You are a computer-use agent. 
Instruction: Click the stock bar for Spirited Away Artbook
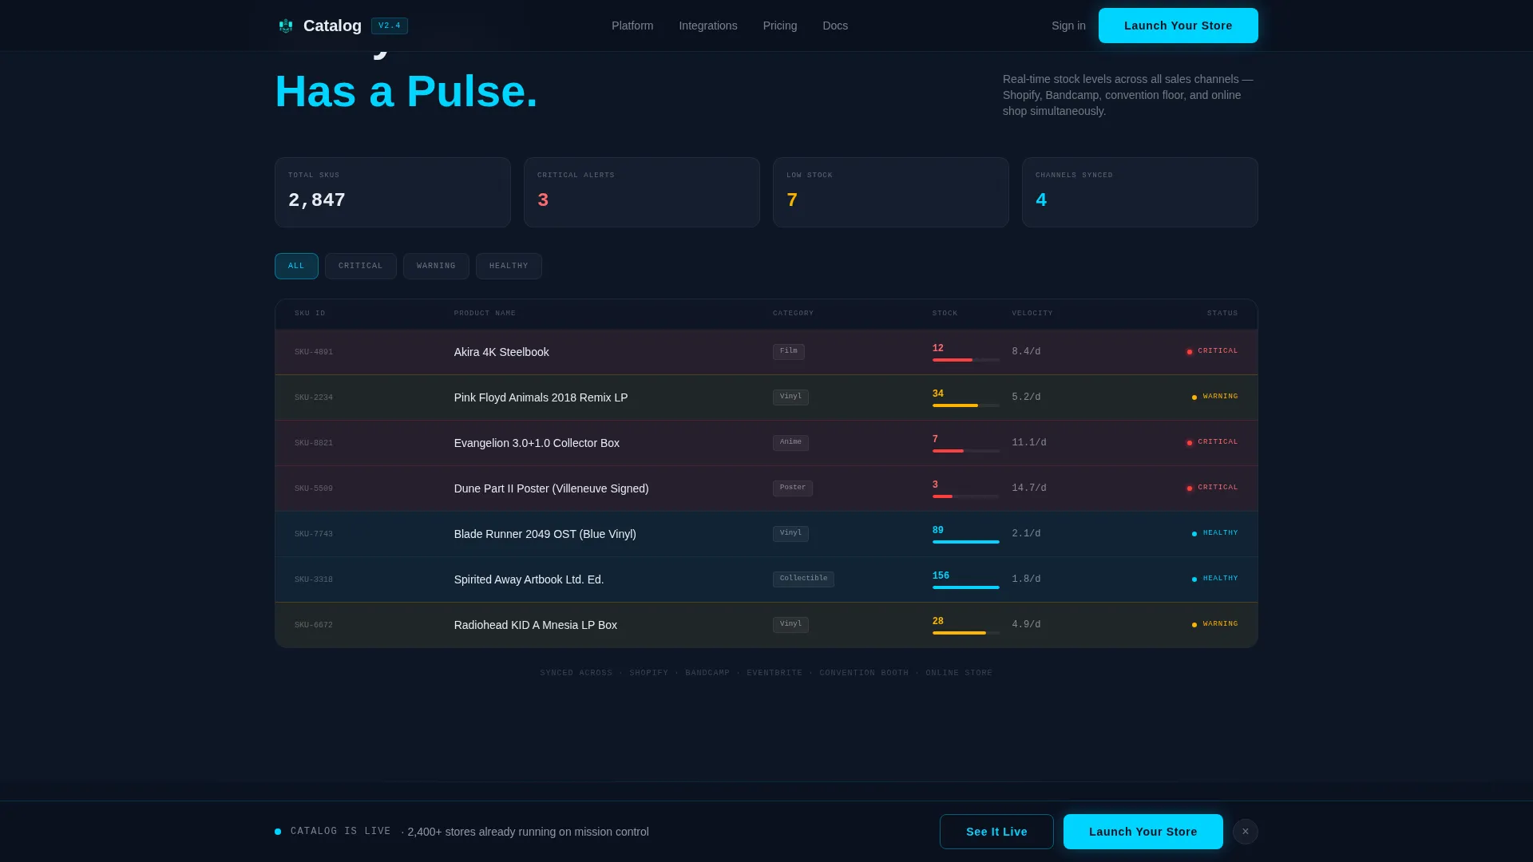tap(966, 587)
